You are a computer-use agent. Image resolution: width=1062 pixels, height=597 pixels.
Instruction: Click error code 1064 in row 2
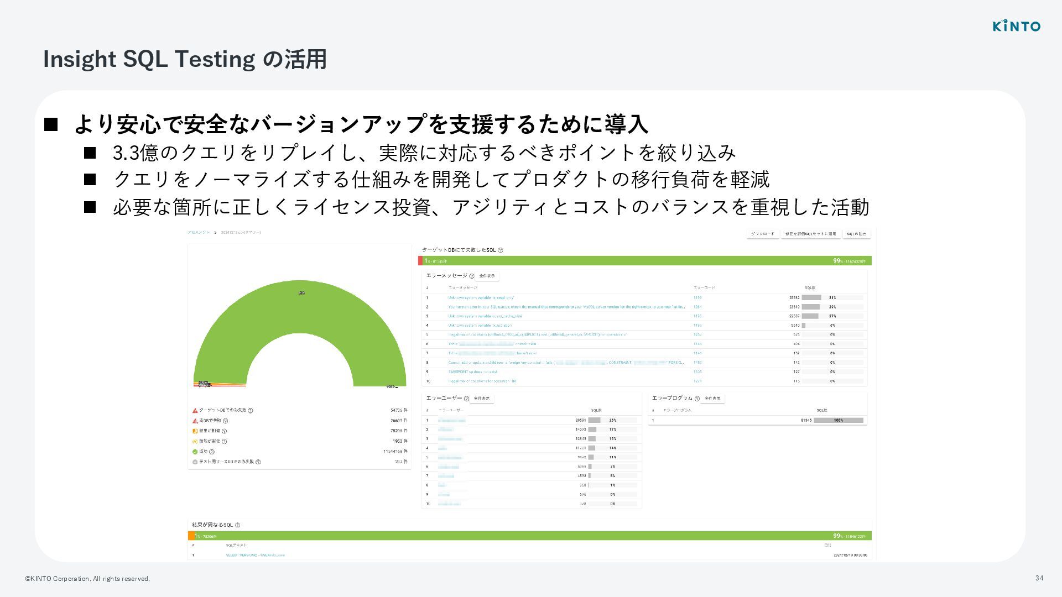tap(697, 307)
